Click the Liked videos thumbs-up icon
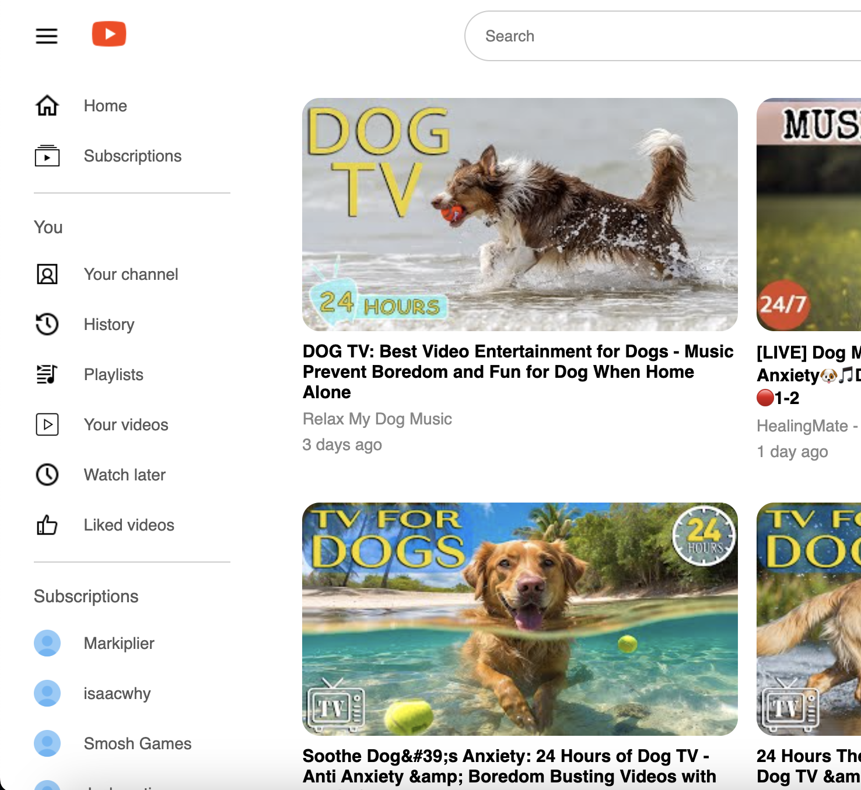This screenshot has height=790, width=861. [x=47, y=525]
